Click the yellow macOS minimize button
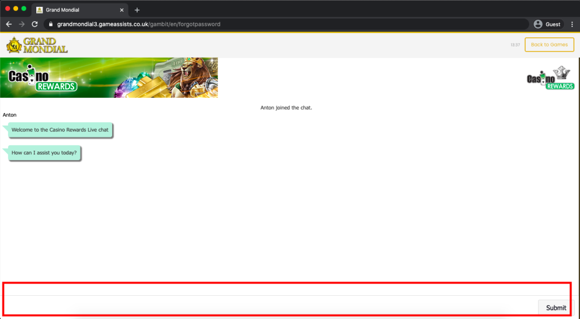This screenshot has height=319, width=580. point(15,8)
